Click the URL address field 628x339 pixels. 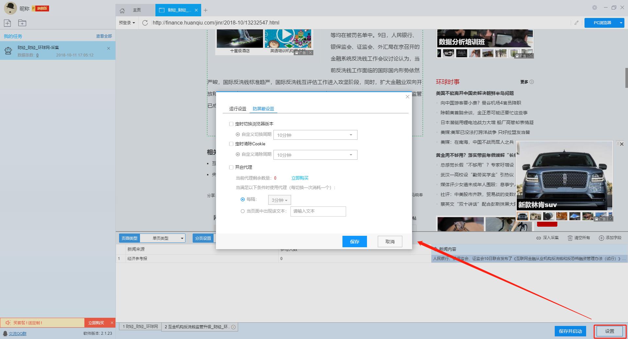pos(360,23)
